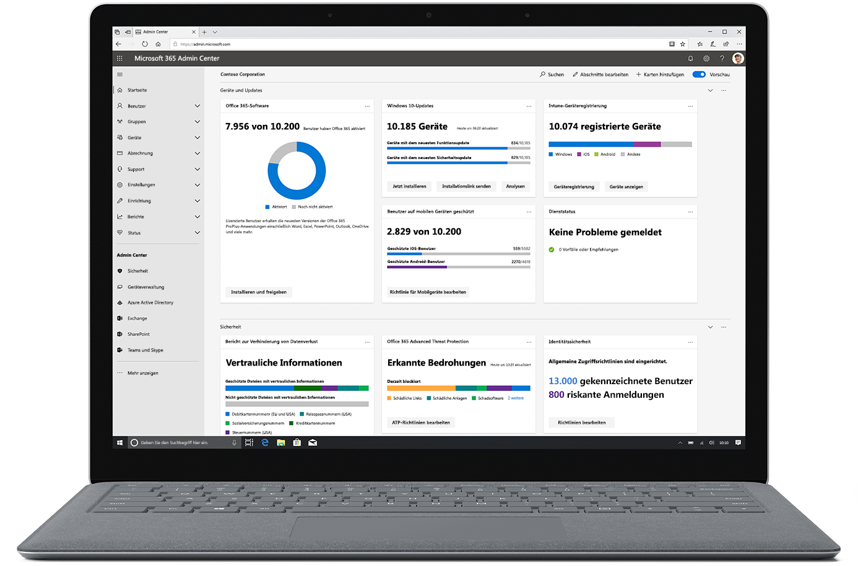The width and height of the screenshot is (858, 566).
Task: Open browser more options ellipsis
Action: click(739, 44)
